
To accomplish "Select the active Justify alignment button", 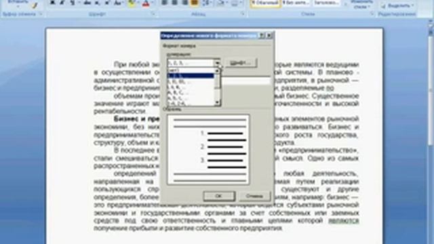I will (195, 3).
